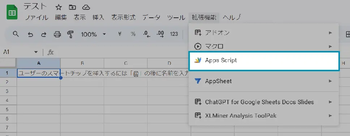Open the 挿入 menu

(x=98, y=17)
